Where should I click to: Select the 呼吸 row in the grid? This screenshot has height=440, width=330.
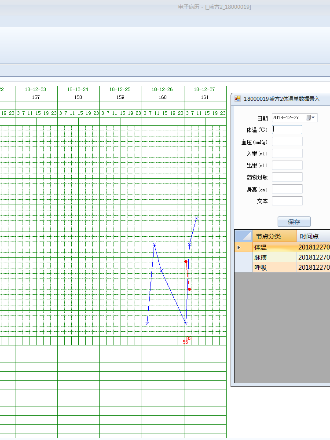282,268
